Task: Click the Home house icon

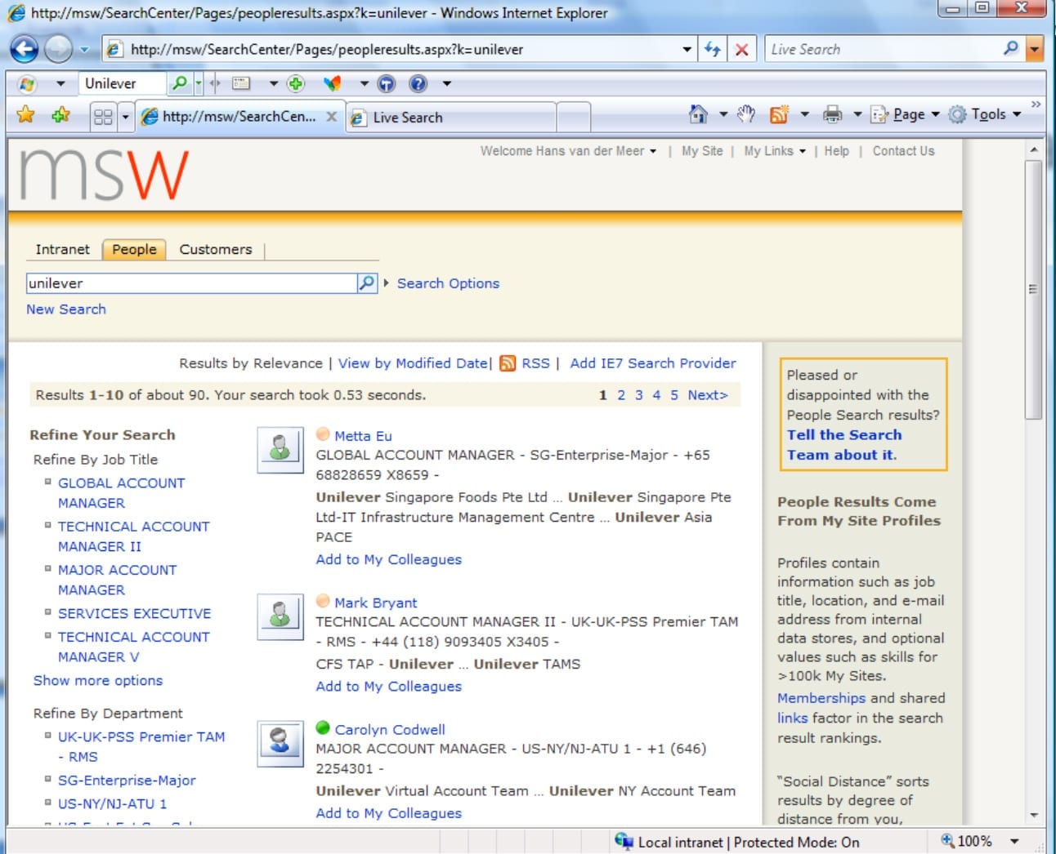Action: point(698,114)
